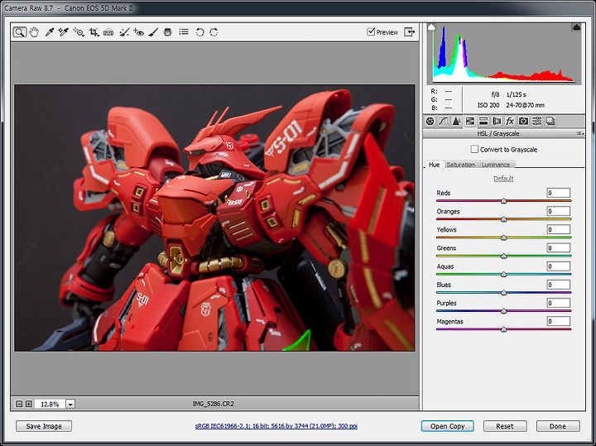Click the Save Image button

(44, 426)
